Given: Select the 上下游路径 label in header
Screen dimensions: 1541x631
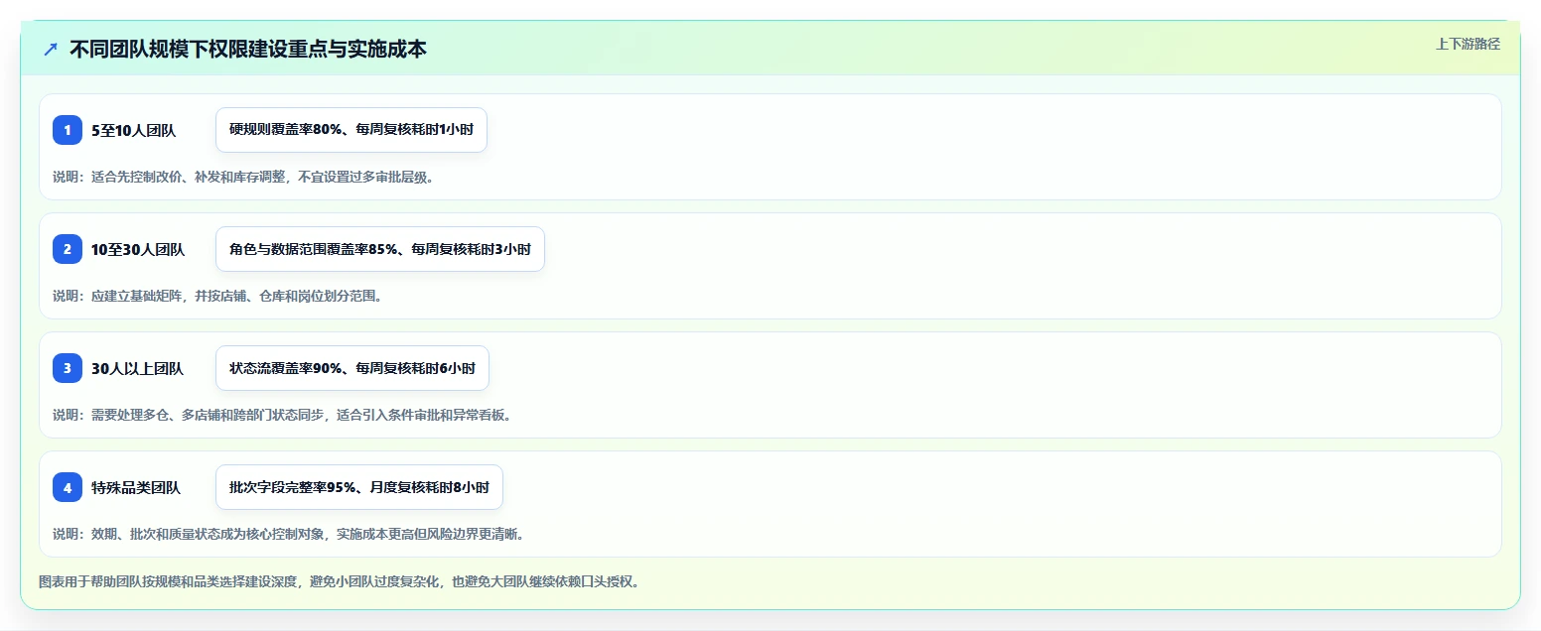Looking at the screenshot, I should (x=1468, y=44).
